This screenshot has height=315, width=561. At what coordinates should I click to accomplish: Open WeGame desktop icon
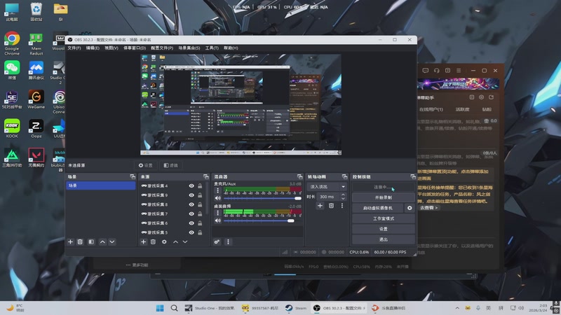coord(36,99)
